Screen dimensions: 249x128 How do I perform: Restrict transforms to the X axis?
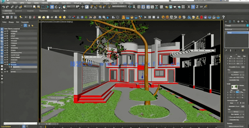click(x=189, y=7)
